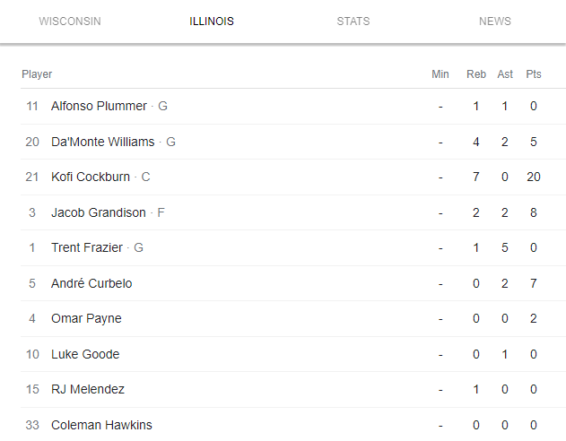This screenshot has height=441, width=566.
Task: Select Omar Payne from the list
Action: pyautogui.click(x=86, y=318)
